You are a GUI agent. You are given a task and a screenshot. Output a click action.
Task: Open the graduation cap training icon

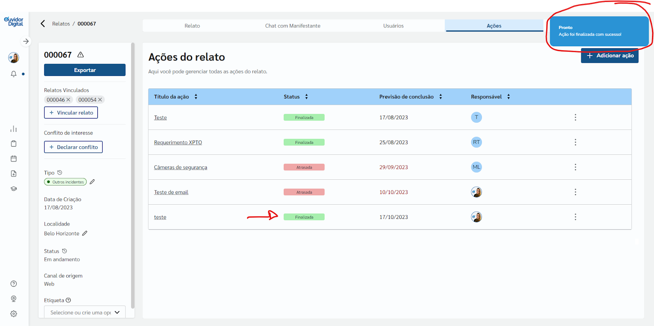pyautogui.click(x=13, y=189)
